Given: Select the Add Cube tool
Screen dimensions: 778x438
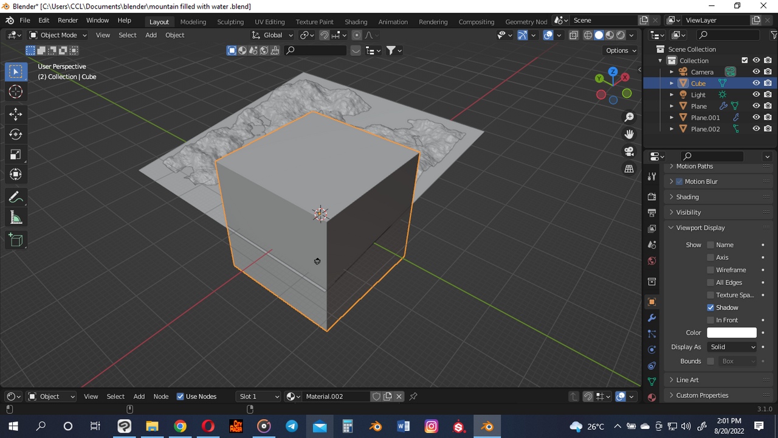Looking at the screenshot, I should pos(16,240).
